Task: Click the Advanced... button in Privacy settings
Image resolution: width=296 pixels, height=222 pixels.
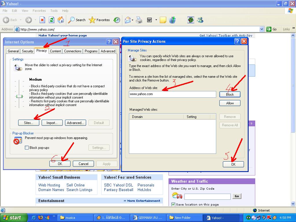Action: [75, 123]
